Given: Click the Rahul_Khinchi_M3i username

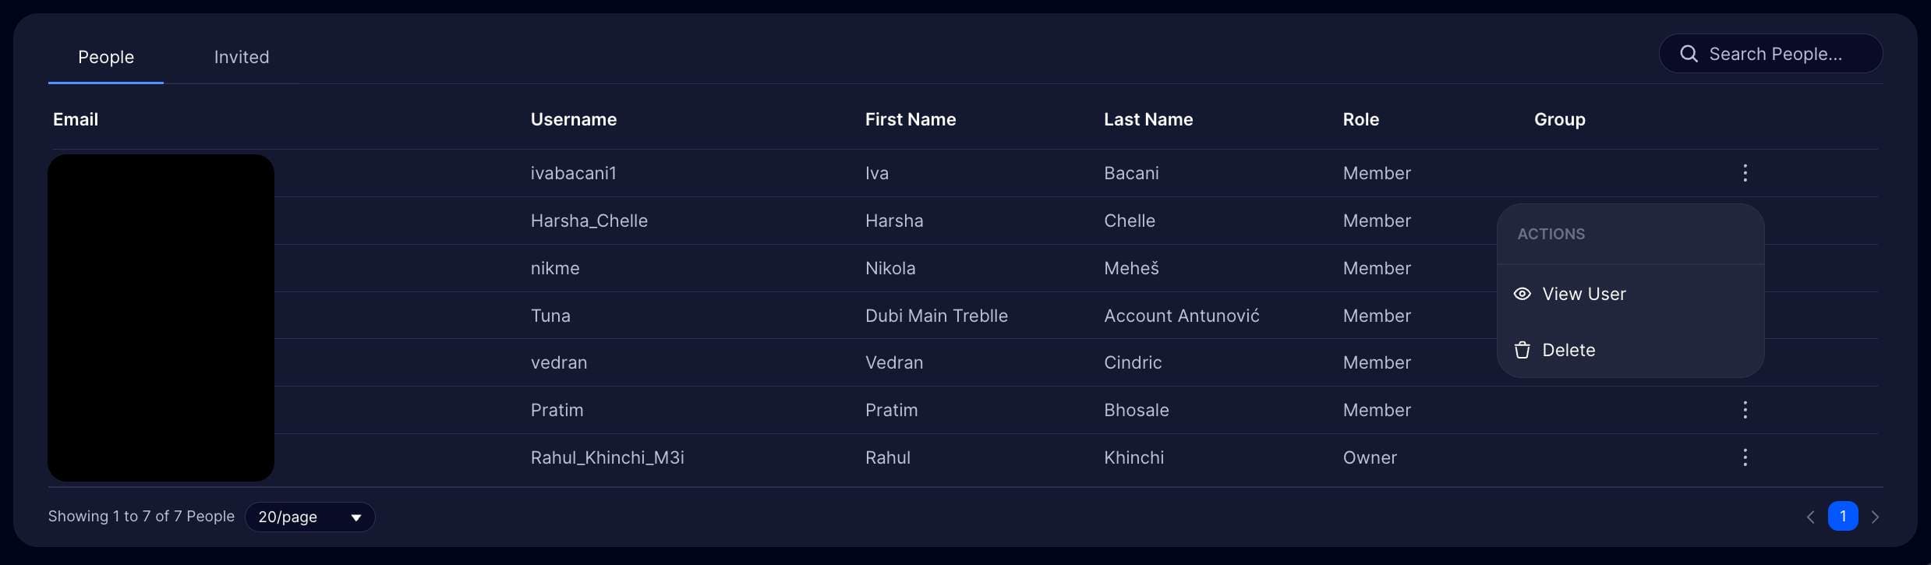Looking at the screenshot, I should point(607,457).
